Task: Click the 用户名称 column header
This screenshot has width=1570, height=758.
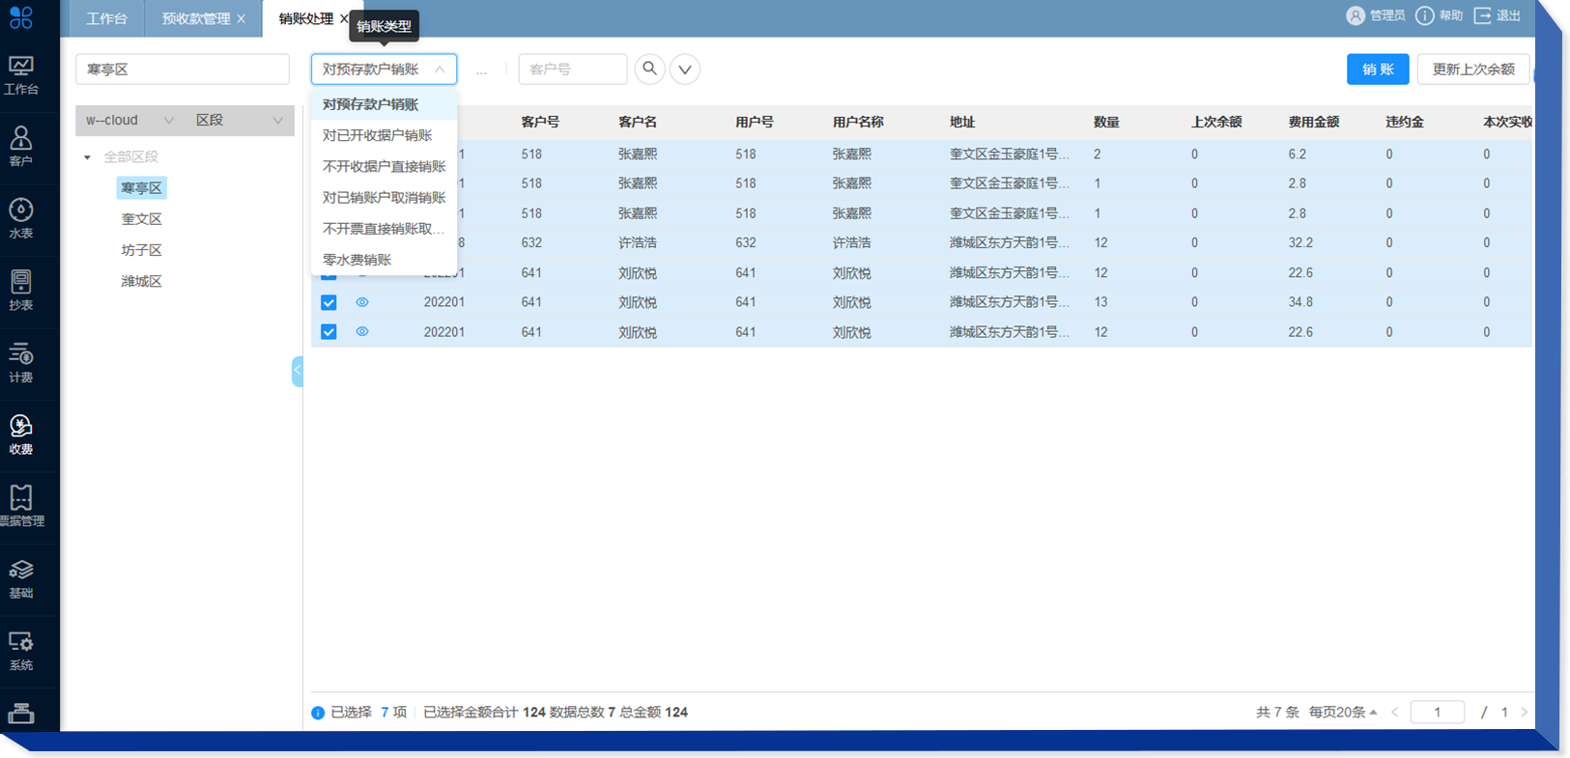Action: tap(858, 122)
